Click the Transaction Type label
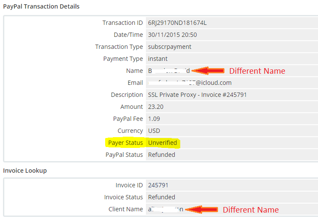Image resolution: width=318 pixels, height=219 pixels. tap(119, 47)
